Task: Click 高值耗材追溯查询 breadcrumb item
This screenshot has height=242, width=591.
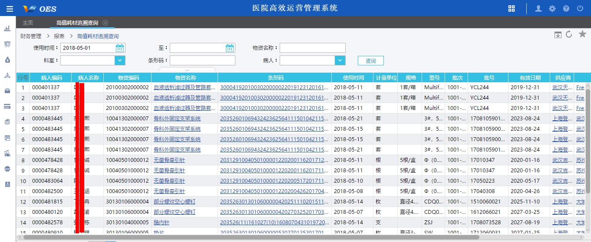Action: 98,36
